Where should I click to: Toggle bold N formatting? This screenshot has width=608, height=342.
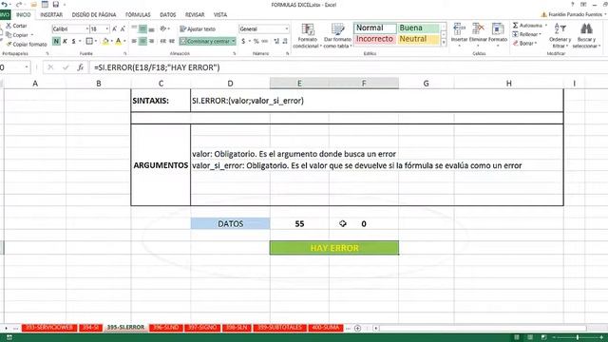(56, 41)
